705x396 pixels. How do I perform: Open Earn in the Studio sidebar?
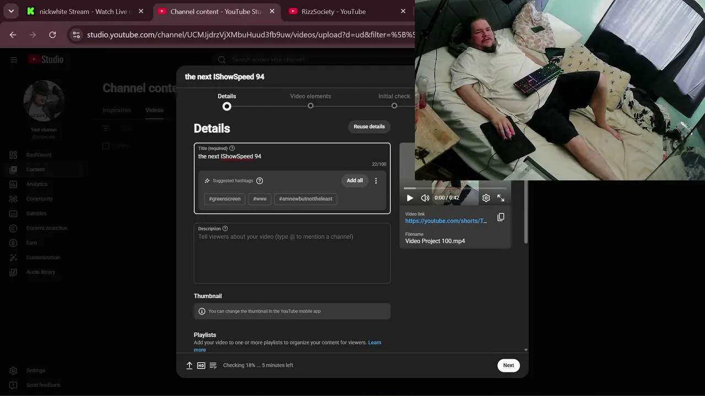point(32,243)
